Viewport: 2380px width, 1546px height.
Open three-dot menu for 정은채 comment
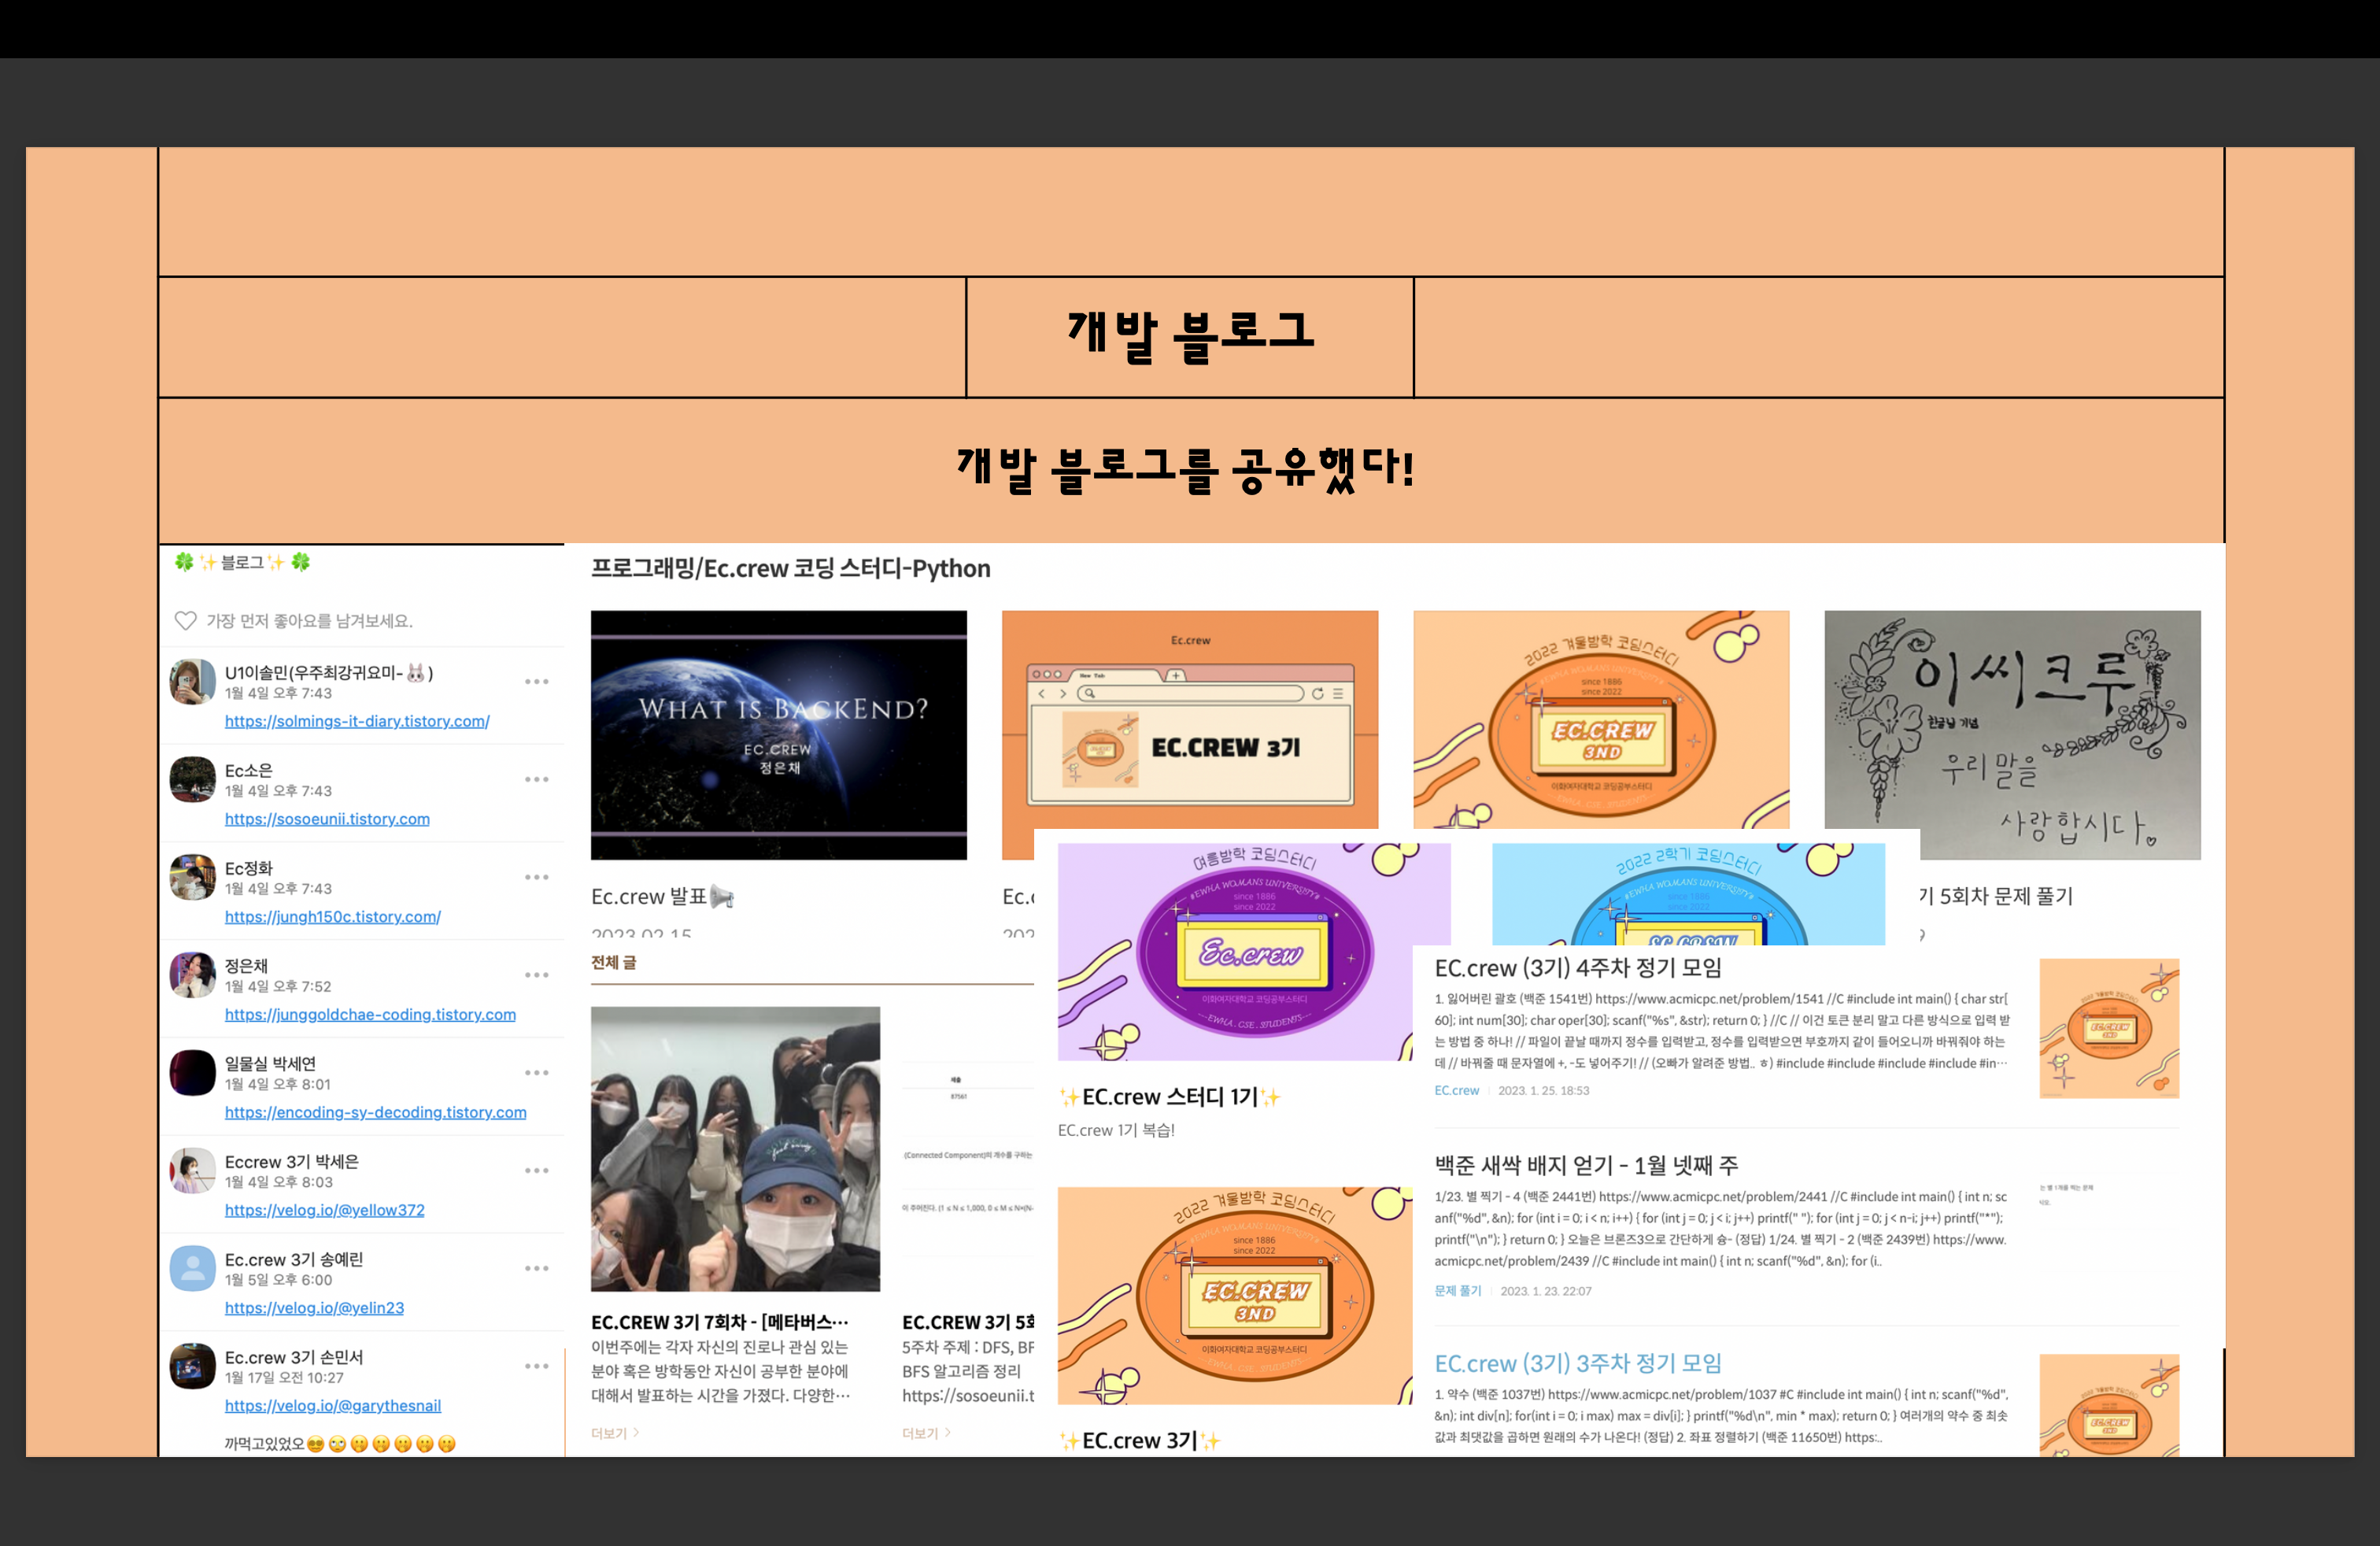pyautogui.click(x=537, y=975)
